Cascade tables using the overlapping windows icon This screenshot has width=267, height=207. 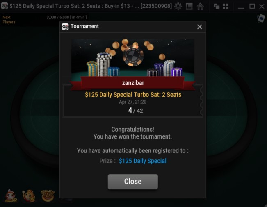click(x=217, y=7)
